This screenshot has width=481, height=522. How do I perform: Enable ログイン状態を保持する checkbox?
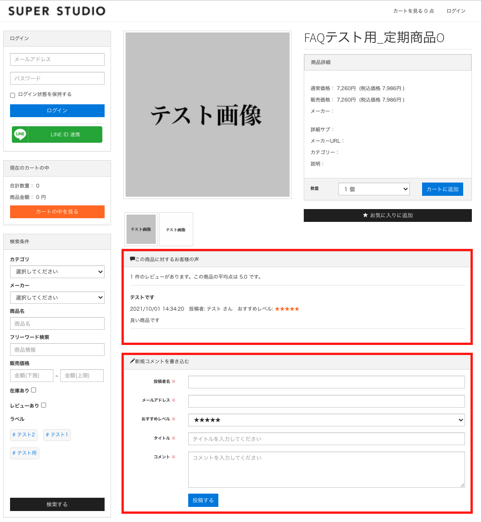(x=13, y=95)
